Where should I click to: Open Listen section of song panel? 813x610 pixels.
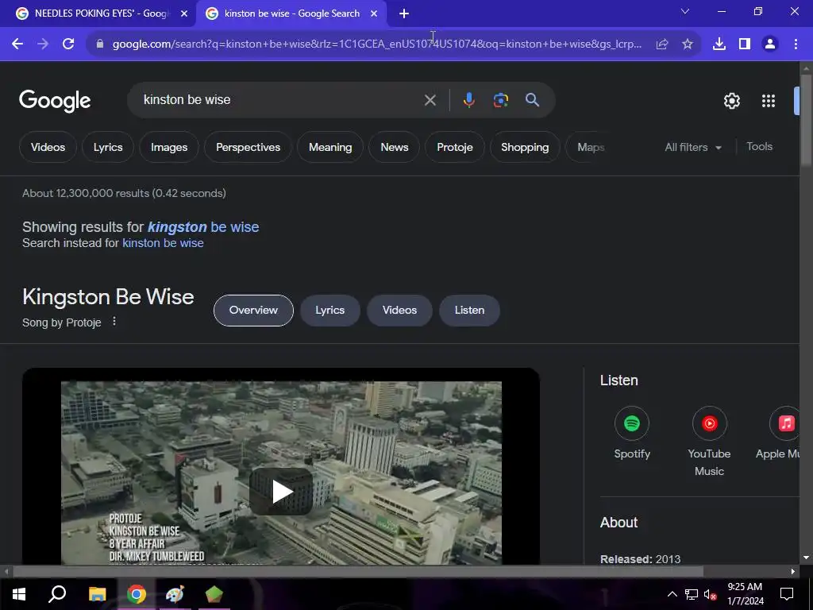[469, 311]
